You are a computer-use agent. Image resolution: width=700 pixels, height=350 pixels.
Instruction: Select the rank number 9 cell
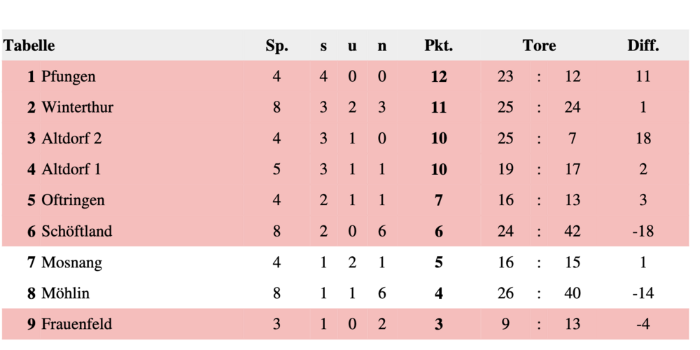[31, 323]
